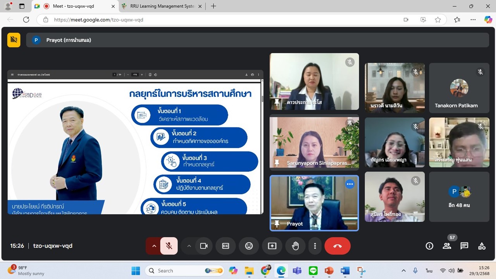Open the Windows Start menu
Viewport: 496px width, 279px height.
coord(136,270)
